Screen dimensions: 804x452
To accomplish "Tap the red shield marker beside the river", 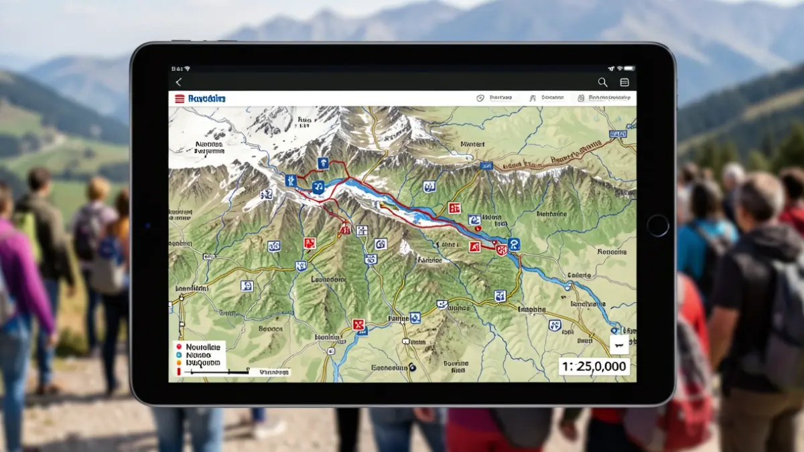I will pyautogui.click(x=500, y=250).
